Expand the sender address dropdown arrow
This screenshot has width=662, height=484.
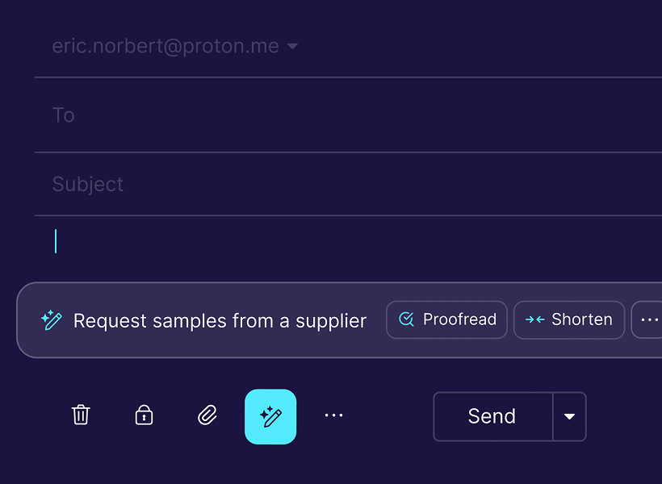[x=292, y=47]
